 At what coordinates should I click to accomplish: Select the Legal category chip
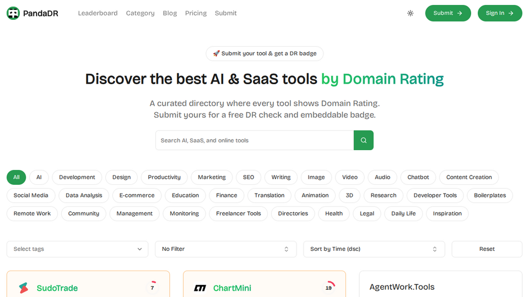(x=367, y=213)
